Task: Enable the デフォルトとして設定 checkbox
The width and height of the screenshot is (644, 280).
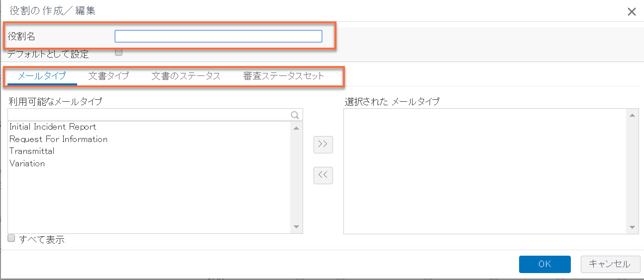Action: tap(118, 52)
